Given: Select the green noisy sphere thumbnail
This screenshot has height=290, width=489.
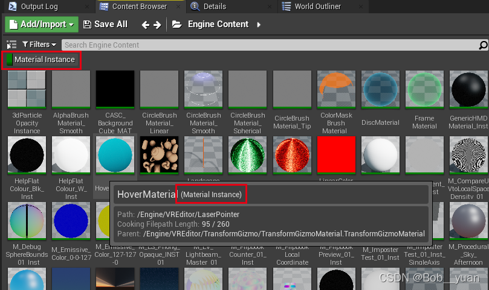Looking at the screenshot, I should tap(248, 155).
